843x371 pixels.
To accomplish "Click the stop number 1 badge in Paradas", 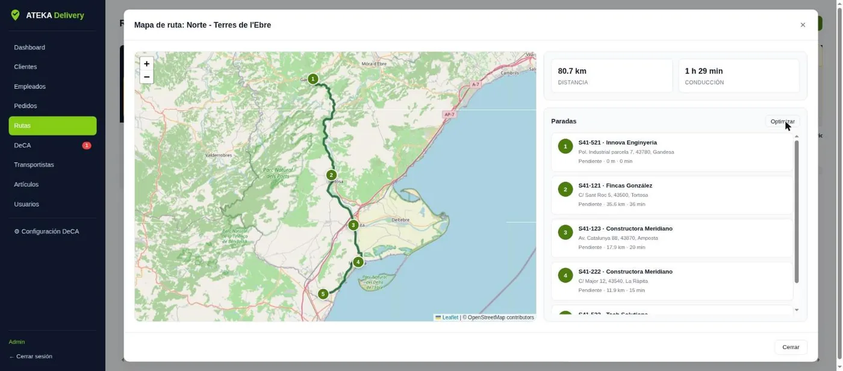I will [565, 146].
